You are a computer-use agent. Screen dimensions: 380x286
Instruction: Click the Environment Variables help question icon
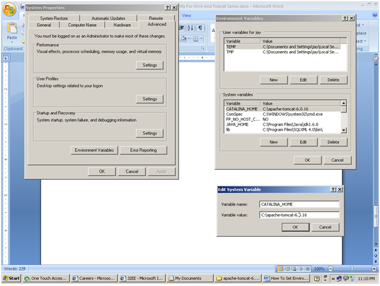pyautogui.click(x=345, y=18)
